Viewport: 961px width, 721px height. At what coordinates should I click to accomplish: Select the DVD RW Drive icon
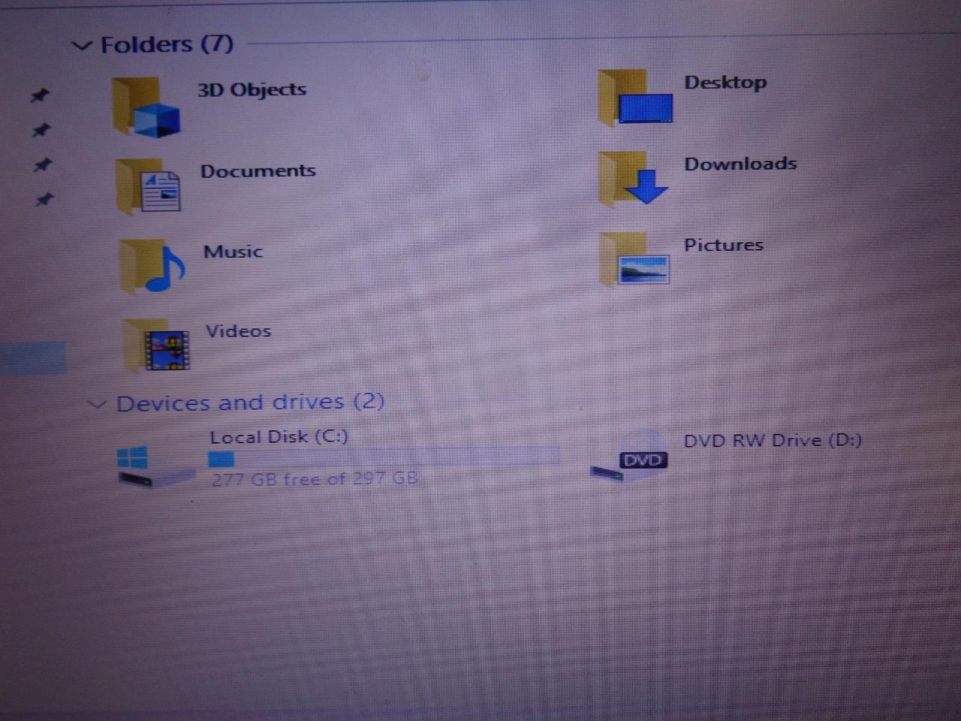[x=629, y=456]
